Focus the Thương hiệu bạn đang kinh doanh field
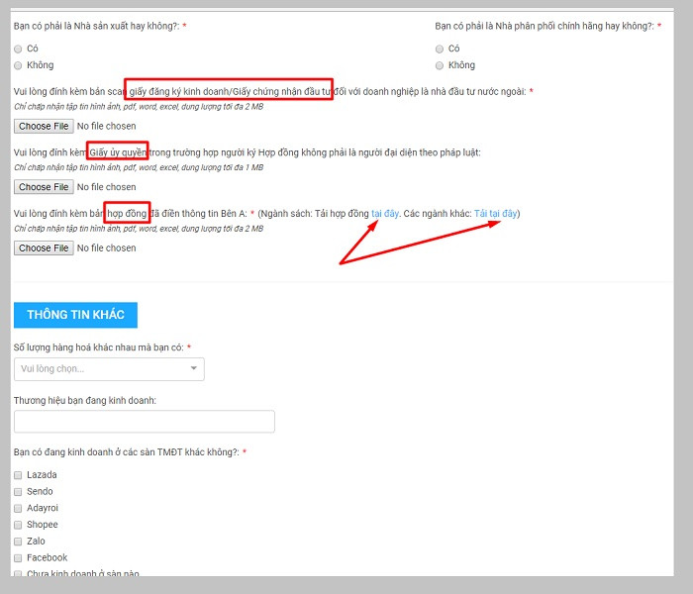The width and height of the screenshot is (693, 594). (x=144, y=422)
